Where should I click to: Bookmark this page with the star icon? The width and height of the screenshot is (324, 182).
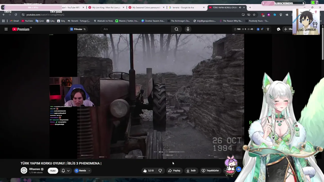[254, 15]
